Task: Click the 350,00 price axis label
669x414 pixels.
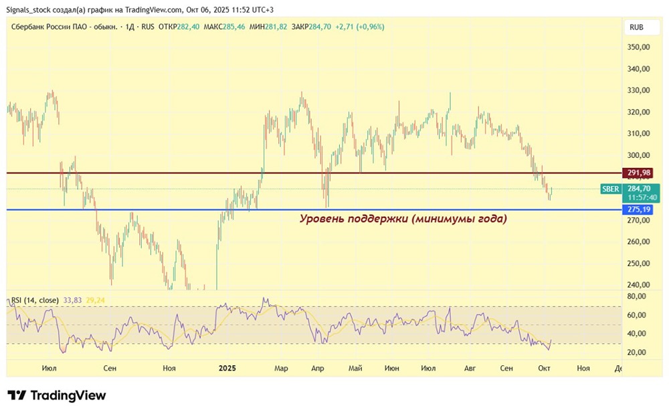Action: click(638, 47)
